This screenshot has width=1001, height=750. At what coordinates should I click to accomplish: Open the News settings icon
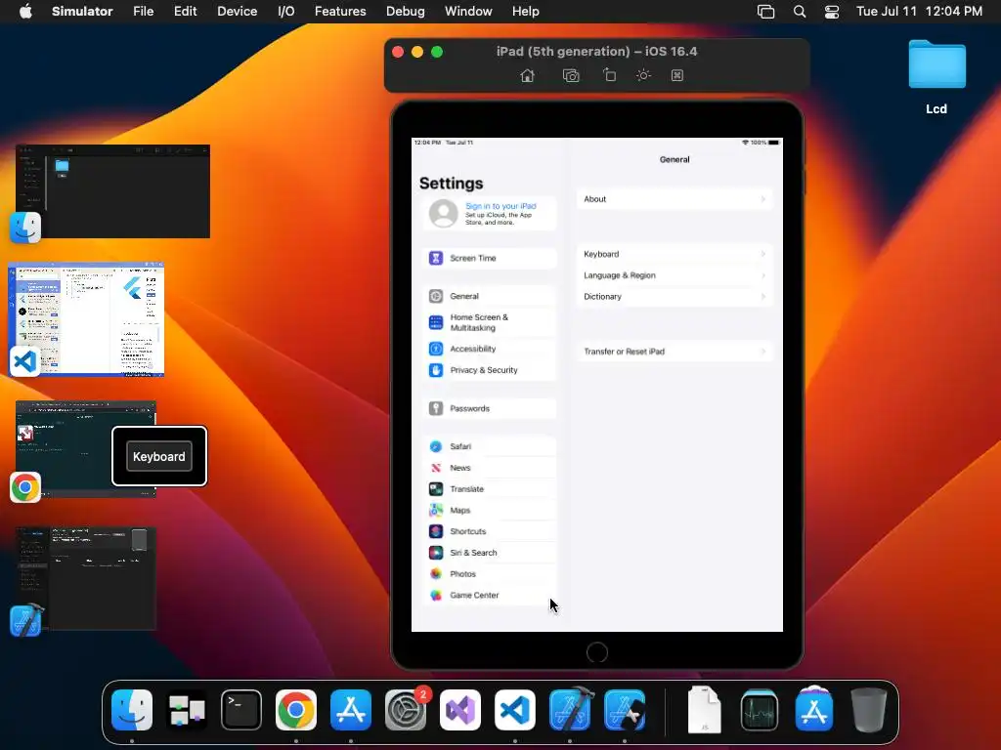pyautogui.click(x=436, y=468)
